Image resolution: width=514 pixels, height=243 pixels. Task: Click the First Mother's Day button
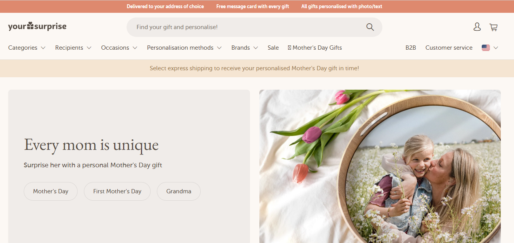tap(117, 191)
